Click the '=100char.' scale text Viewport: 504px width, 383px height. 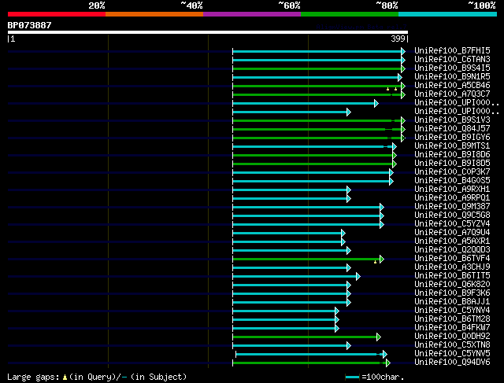point(383,377)
